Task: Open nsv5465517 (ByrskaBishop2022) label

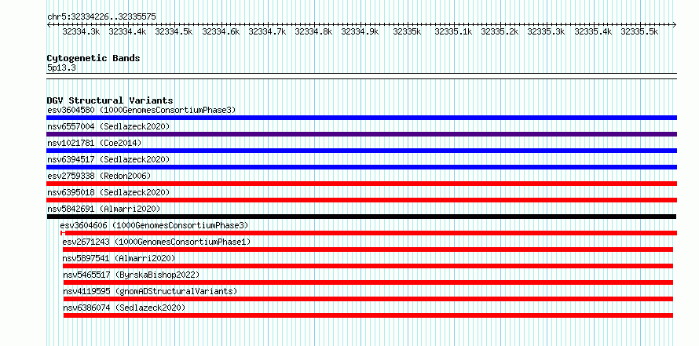Action: [131, 275]
